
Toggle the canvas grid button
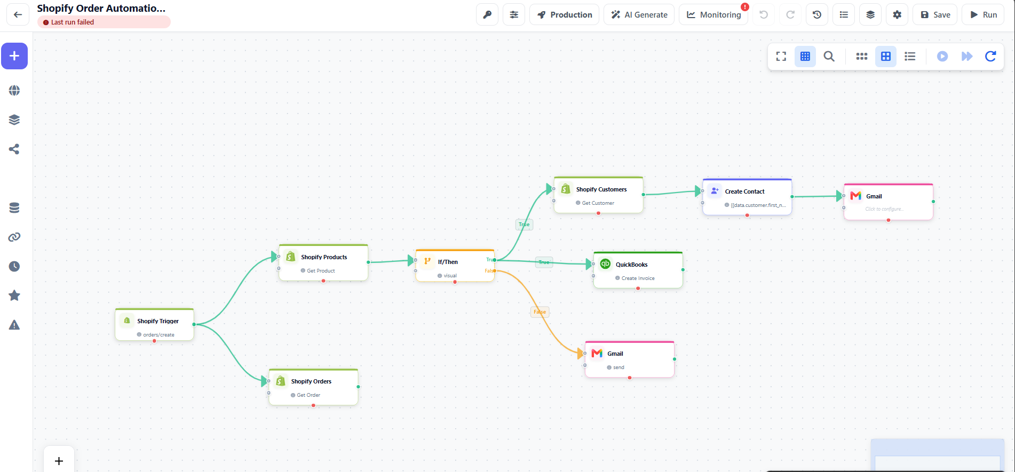tap(805, 56)
